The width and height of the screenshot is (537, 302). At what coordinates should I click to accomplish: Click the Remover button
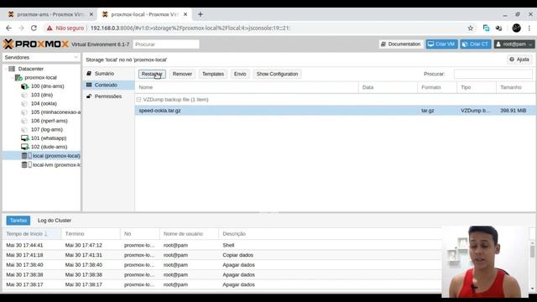tap(182, 74)
